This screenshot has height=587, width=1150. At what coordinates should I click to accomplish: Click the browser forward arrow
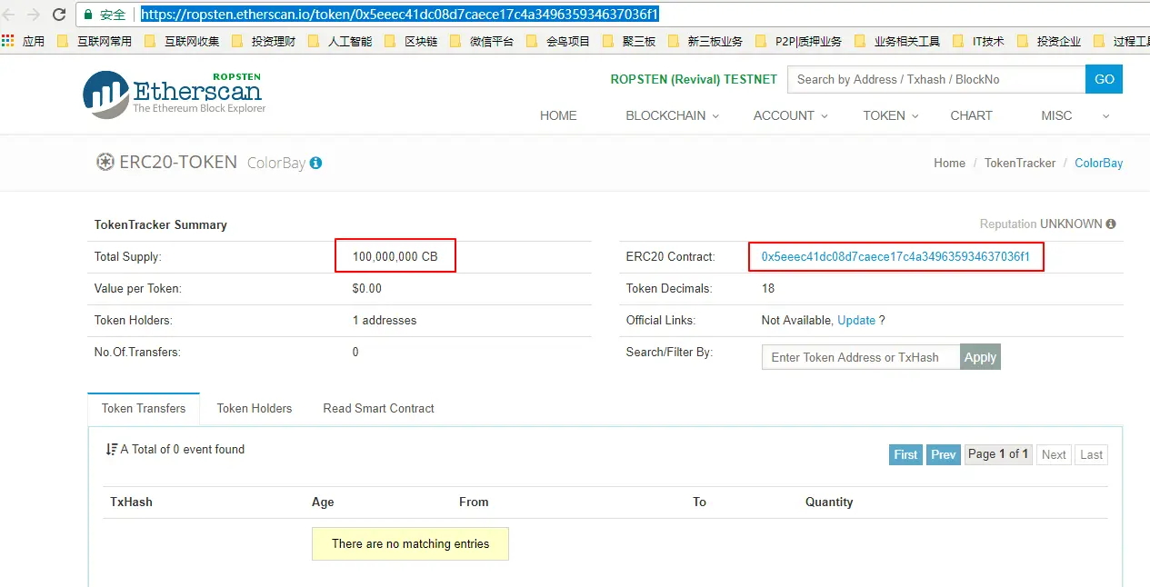coord(34,15)
